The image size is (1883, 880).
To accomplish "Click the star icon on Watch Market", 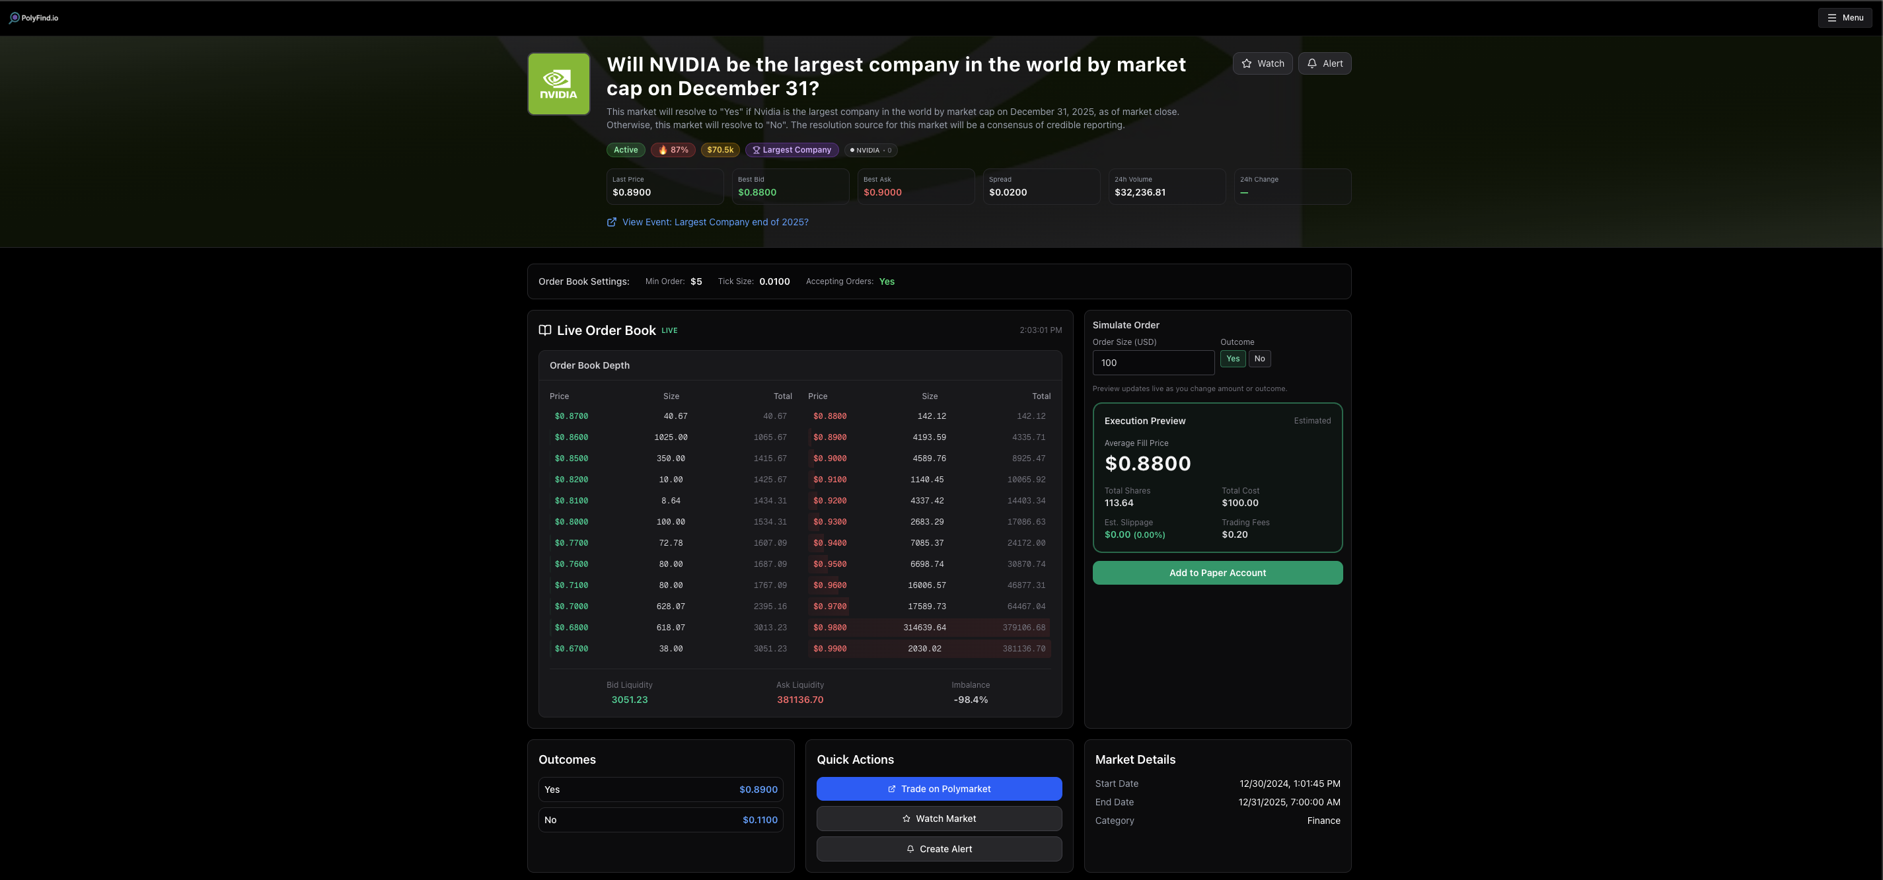I will pyautogui.click(x=906, y=819).
